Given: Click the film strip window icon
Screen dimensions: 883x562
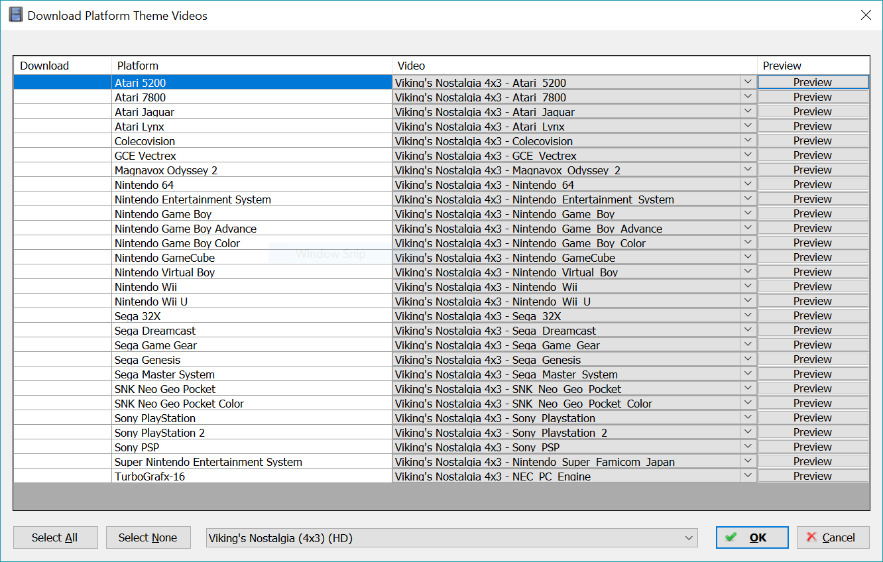Looking at the screenshot, I should click(15, 15).
